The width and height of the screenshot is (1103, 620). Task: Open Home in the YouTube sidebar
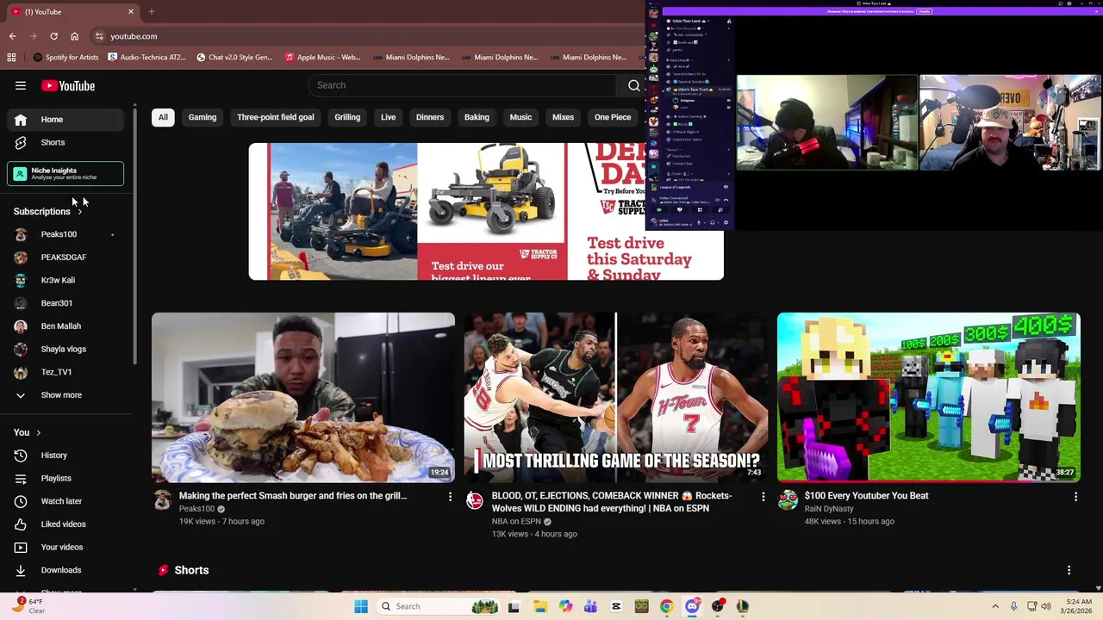[67, 120]
